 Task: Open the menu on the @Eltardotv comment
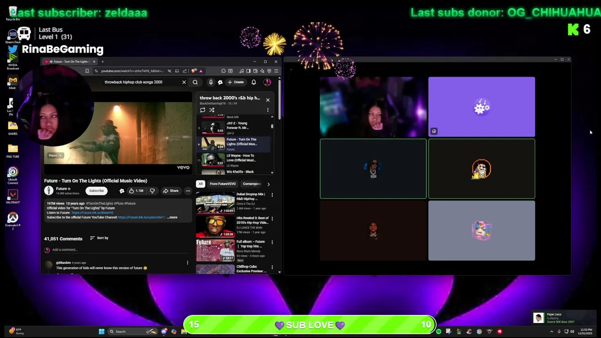pos(187,263)
